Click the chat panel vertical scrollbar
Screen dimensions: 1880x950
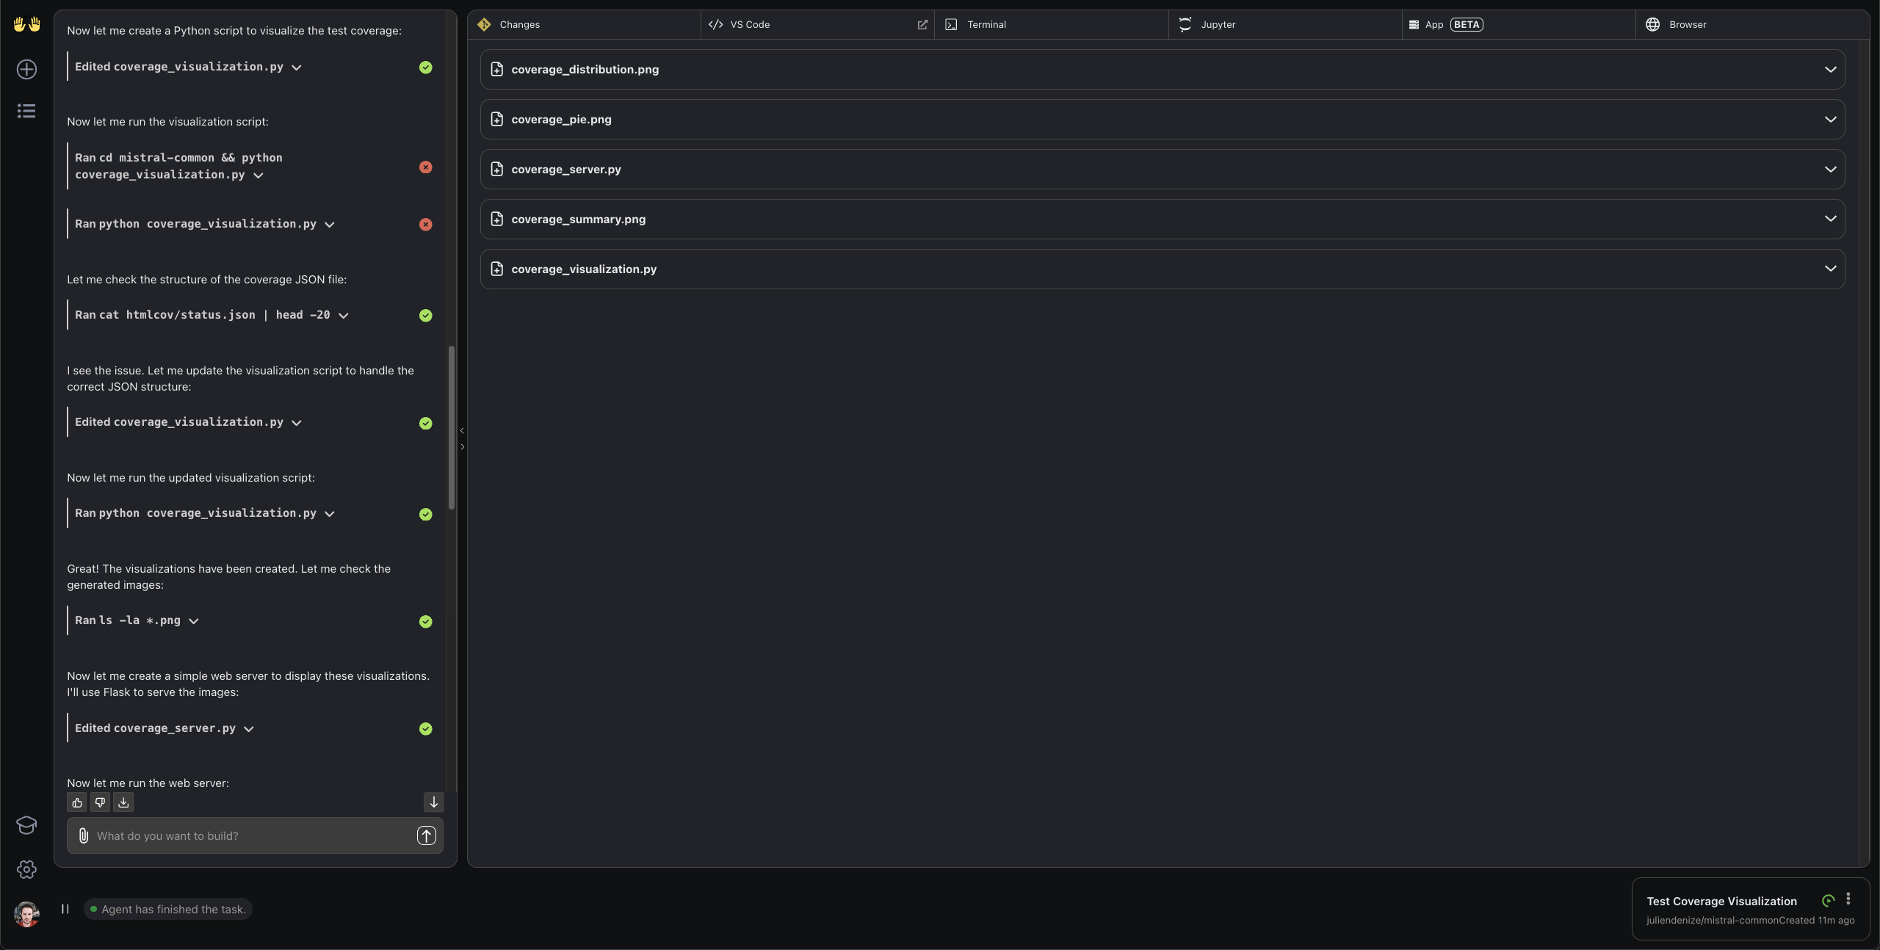(x=452, y=427)
